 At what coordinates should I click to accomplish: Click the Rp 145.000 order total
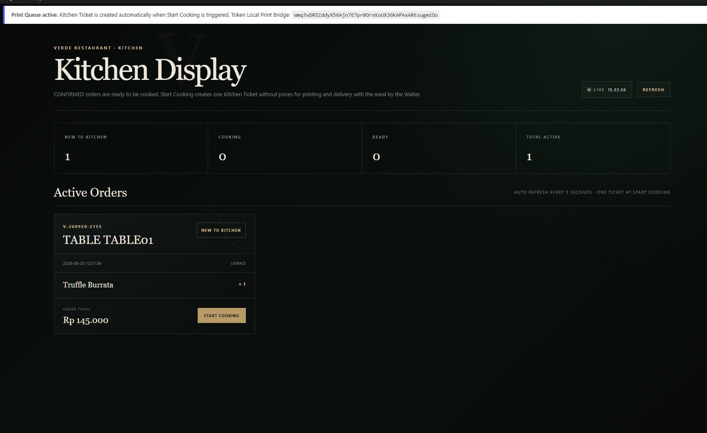[86, 320]
